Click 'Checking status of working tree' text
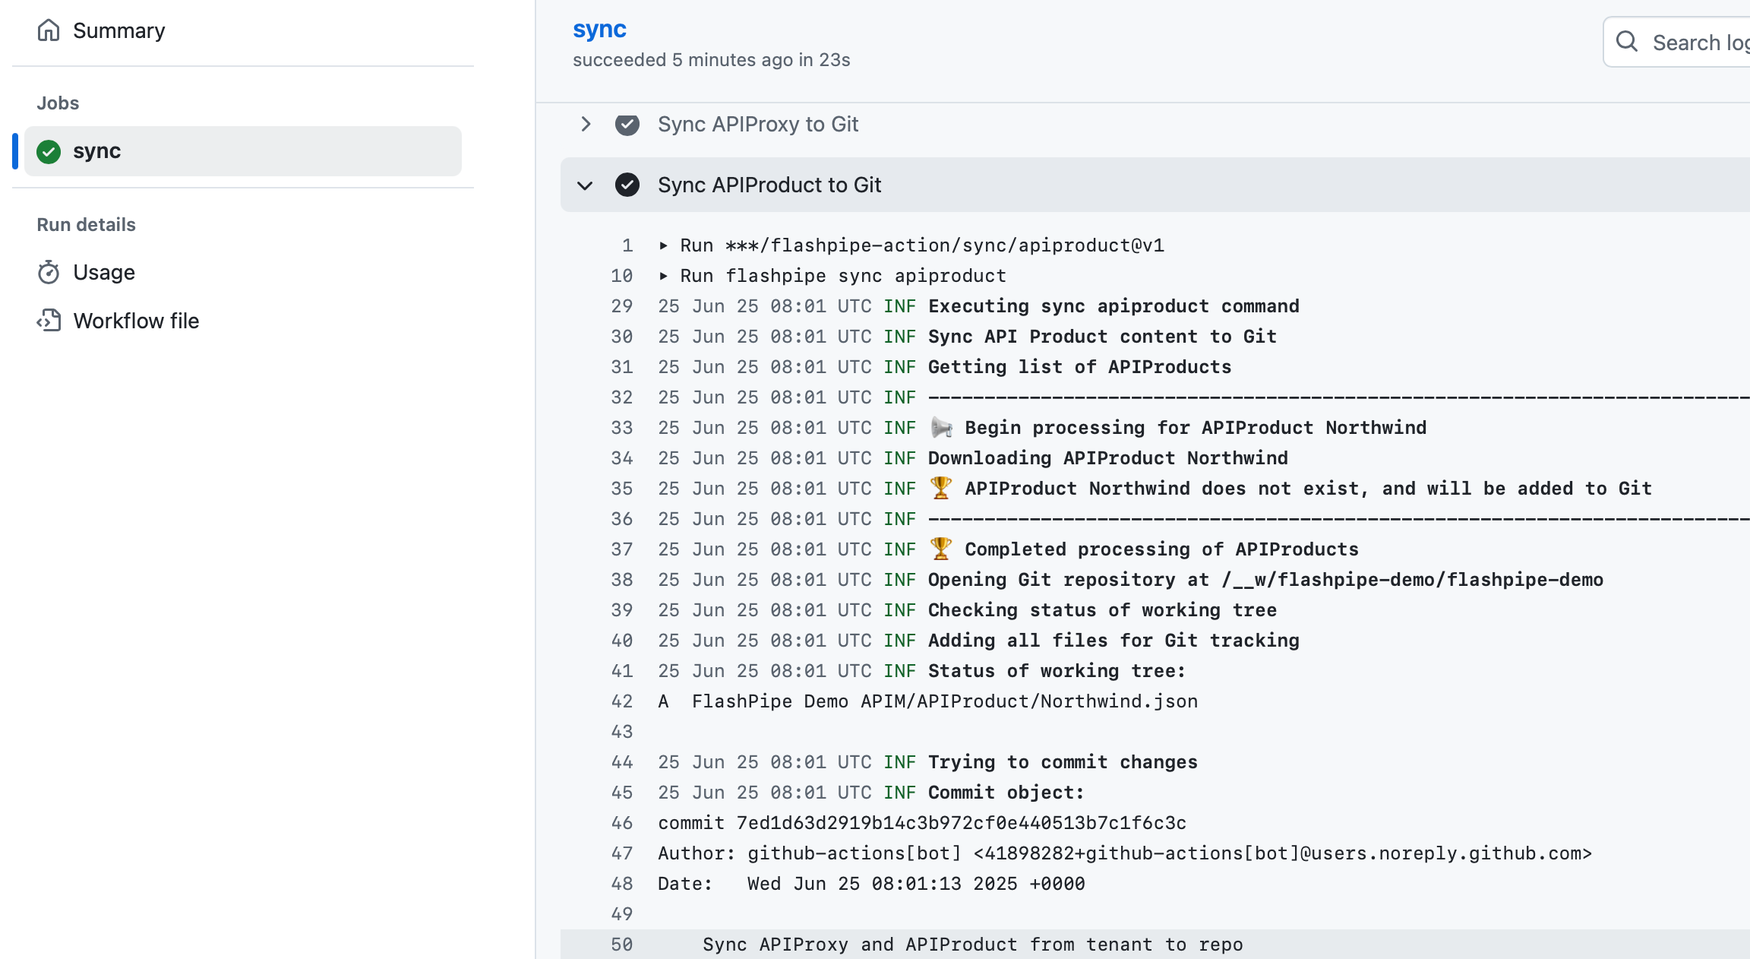Screen dimensions: 1750x959 (1102, 610)
